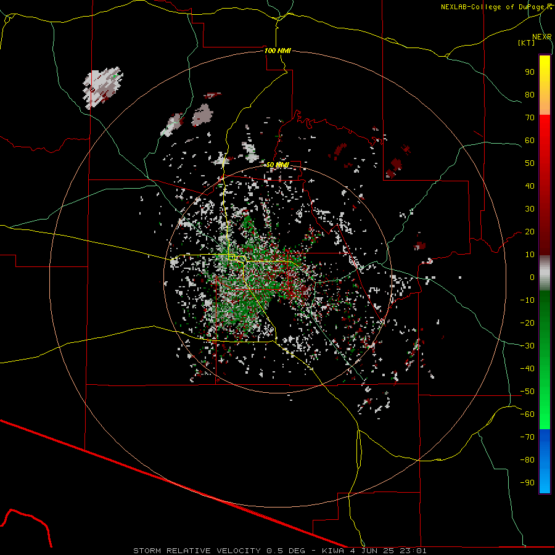Select the 50 NMI range ring label
The width and height of the screenshot is (555, 555).
(278, 165)
